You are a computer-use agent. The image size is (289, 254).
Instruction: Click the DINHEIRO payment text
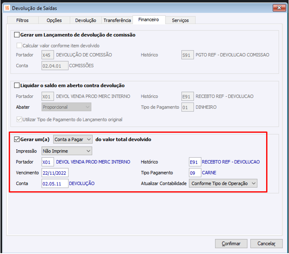tap(206, 107)
